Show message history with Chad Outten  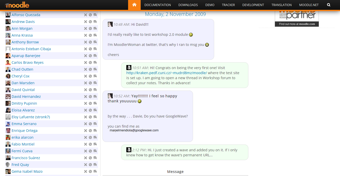(x=95, y=69)
